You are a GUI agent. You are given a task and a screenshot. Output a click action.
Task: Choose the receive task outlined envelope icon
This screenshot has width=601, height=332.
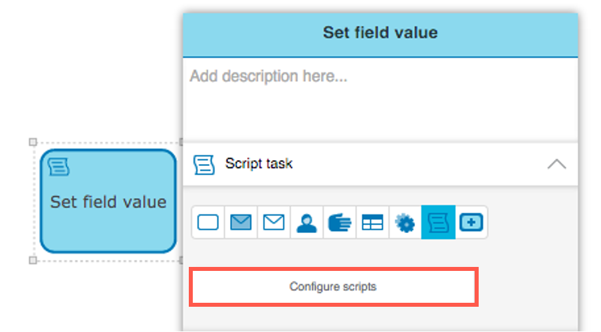pyautogui.click(x=273, y=222)
